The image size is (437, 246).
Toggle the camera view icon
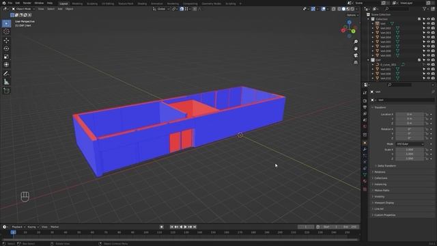[356, 55]
